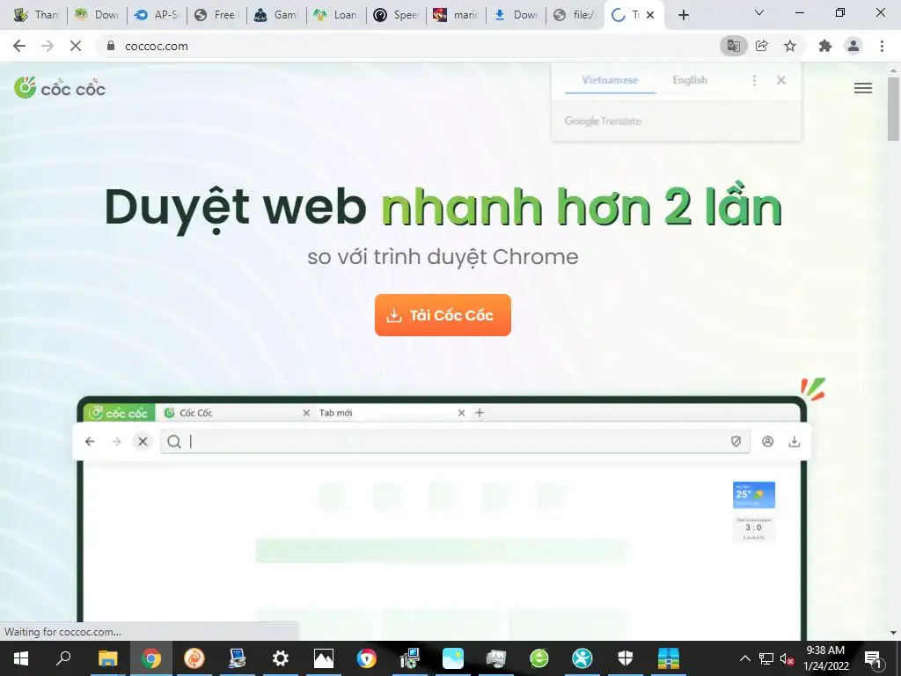
Task: Open the Google Translate icon in address bar
Action: (733, 46)
